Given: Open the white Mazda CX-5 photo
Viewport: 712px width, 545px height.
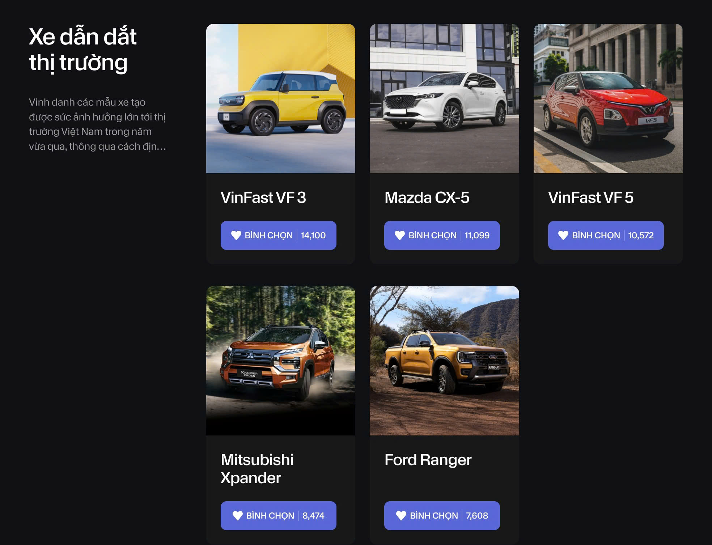Looking at the screenshot, I should [x=444, y=98].
